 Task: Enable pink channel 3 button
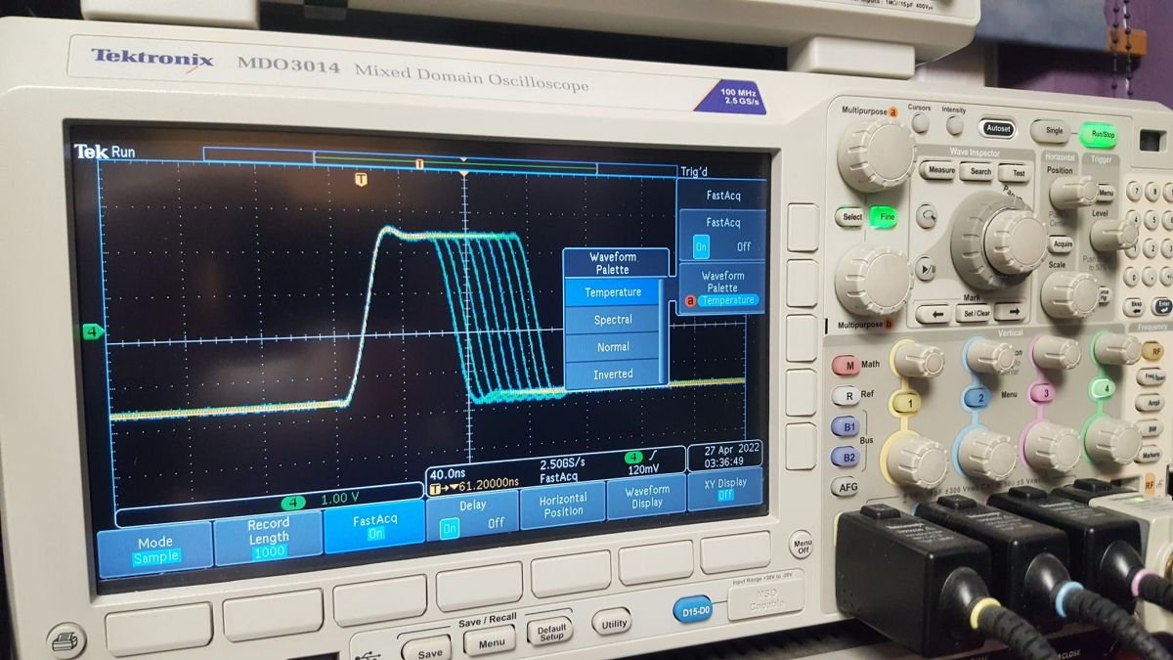coord(1044,394)
